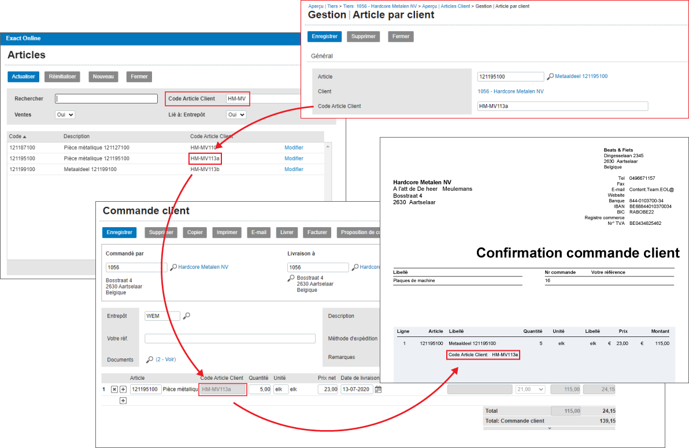
Task: Click Articles Client in the breadcrumb
Action: click(x=455, y=6)
